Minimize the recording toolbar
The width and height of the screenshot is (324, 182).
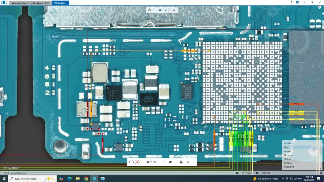coord(194,162)
